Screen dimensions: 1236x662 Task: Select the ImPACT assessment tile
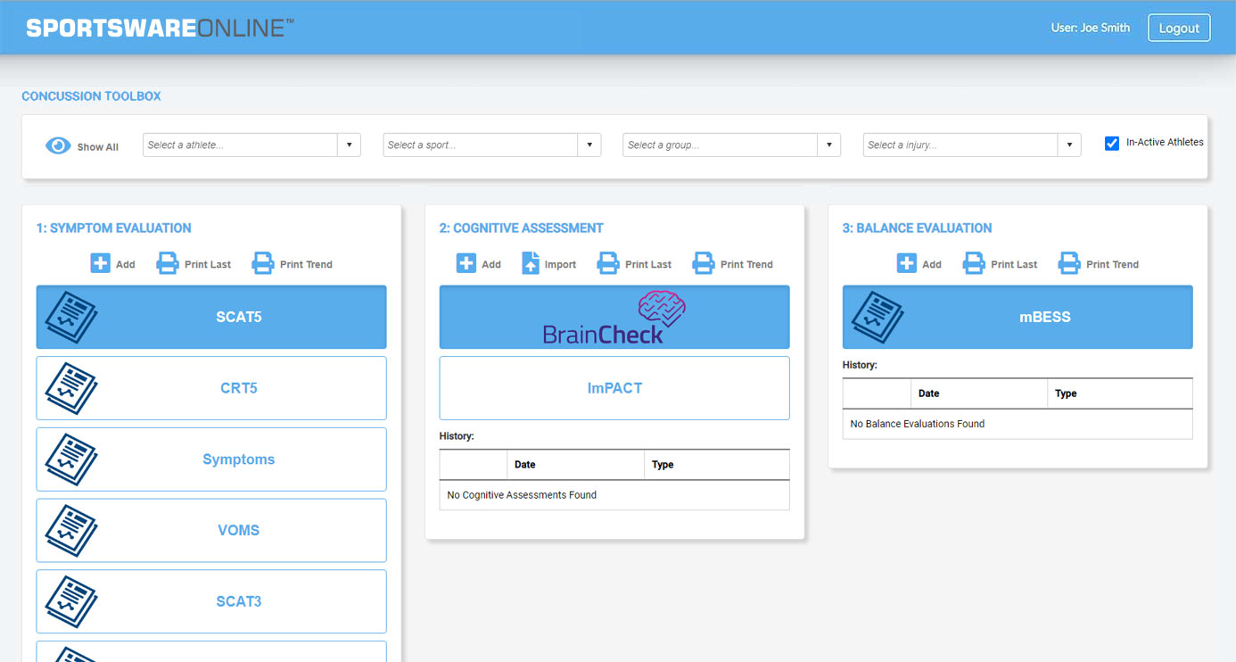pyautogui.click(x=614, y=388)
